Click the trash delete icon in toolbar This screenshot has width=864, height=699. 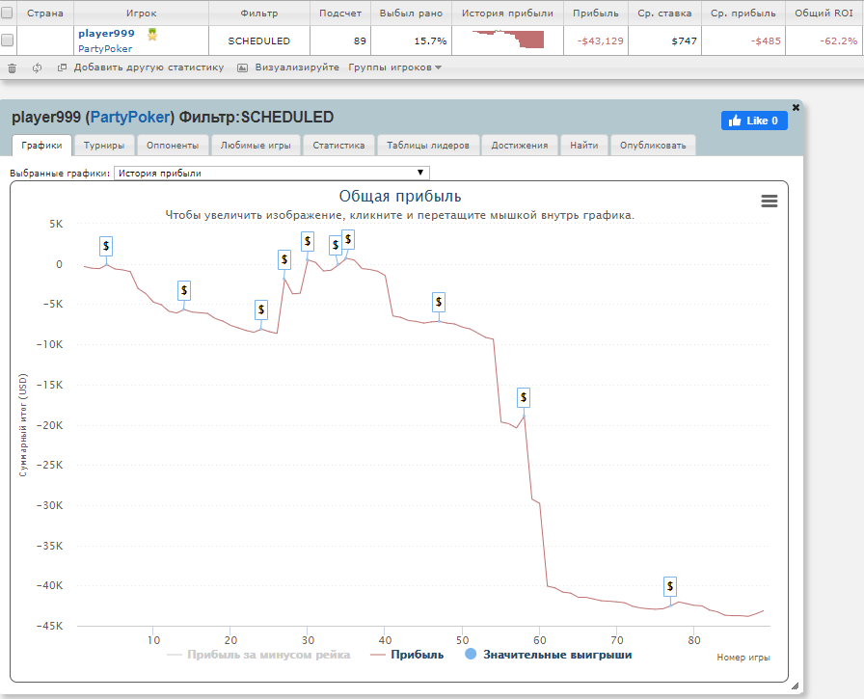12,68
